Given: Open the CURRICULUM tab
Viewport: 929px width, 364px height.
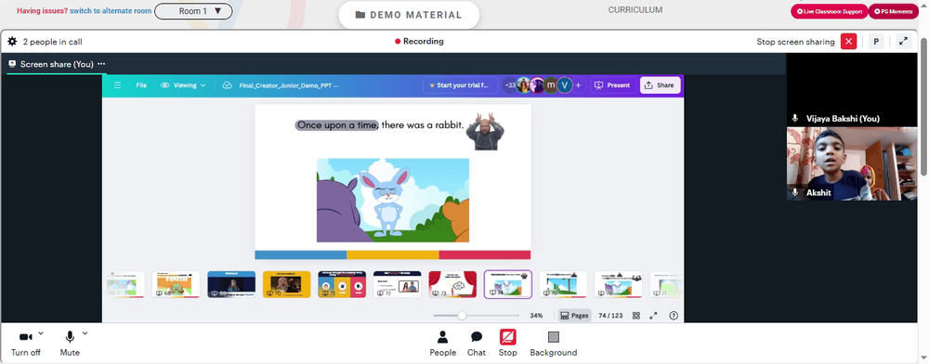Looking at the screenshot, I should tap(635, 10).
